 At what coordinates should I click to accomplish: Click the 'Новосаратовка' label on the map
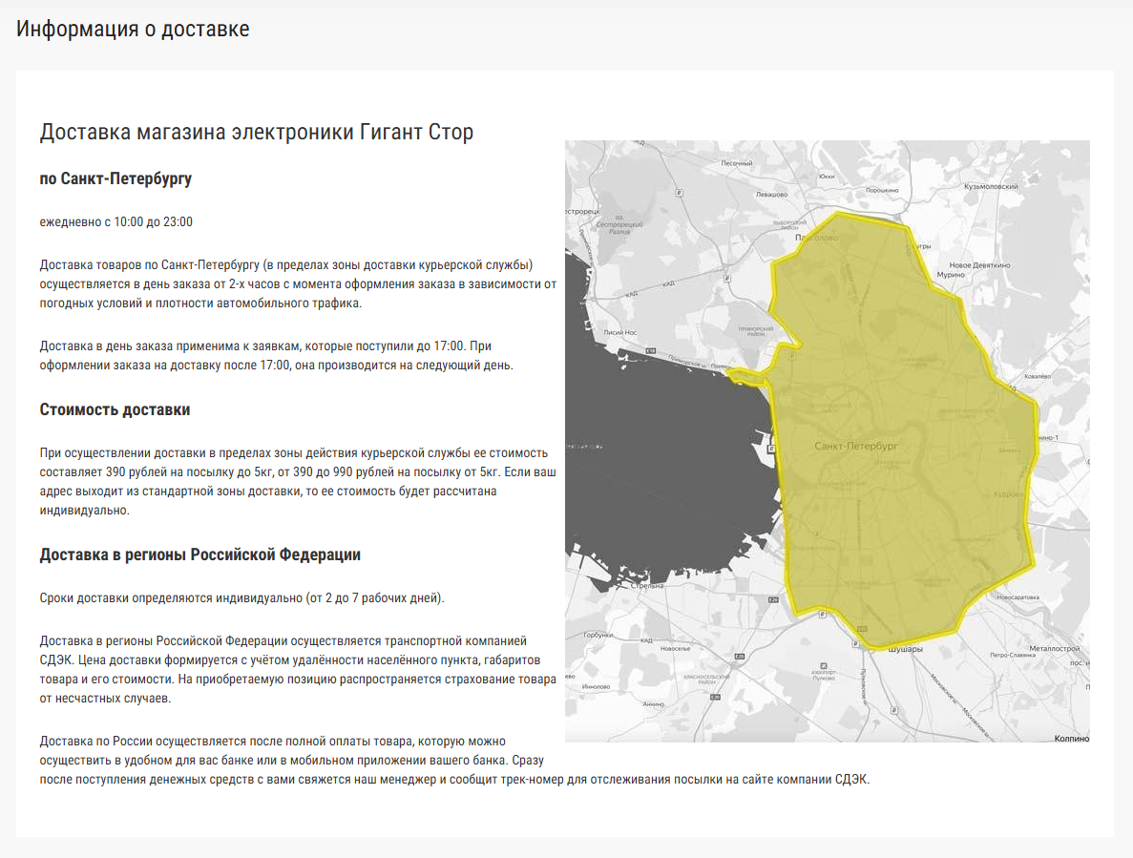(x=1018, y=597)
